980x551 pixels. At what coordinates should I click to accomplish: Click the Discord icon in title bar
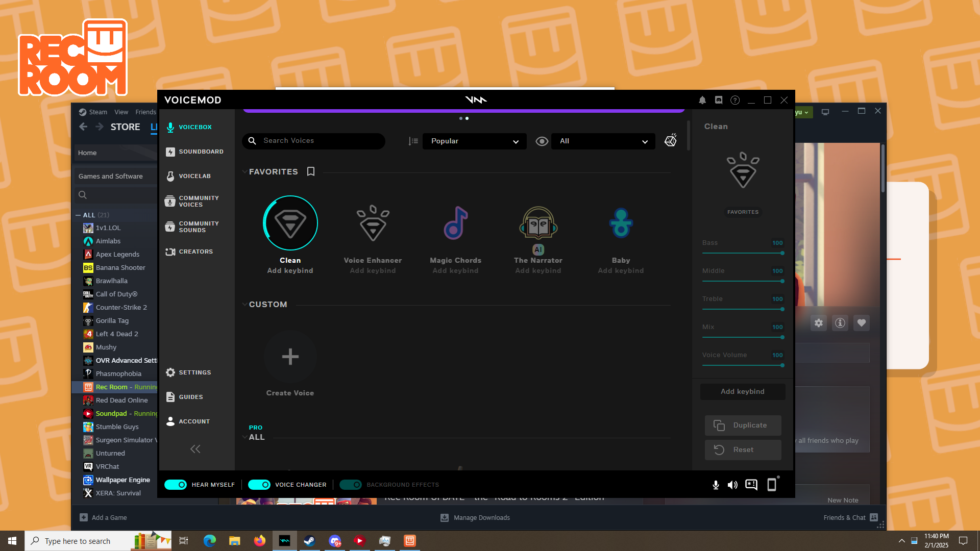click(x=719, y=100)
